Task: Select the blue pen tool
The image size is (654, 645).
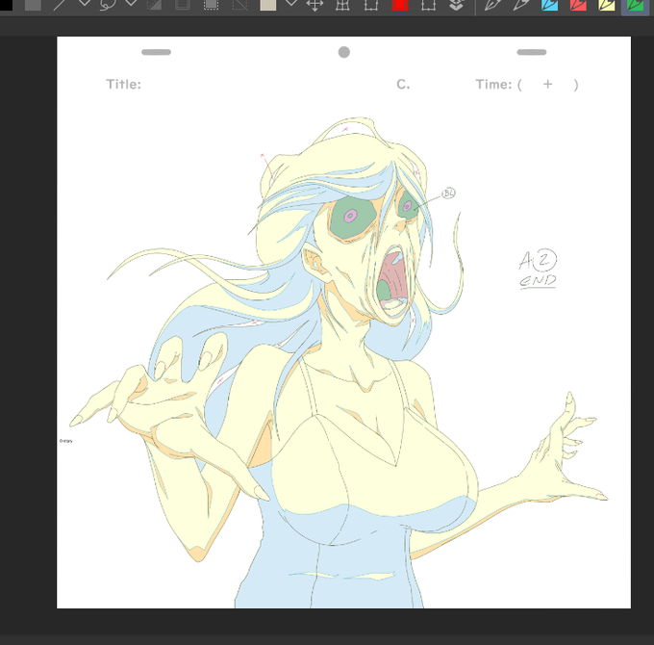Action: pyautogui.click(x=550, y=5)
